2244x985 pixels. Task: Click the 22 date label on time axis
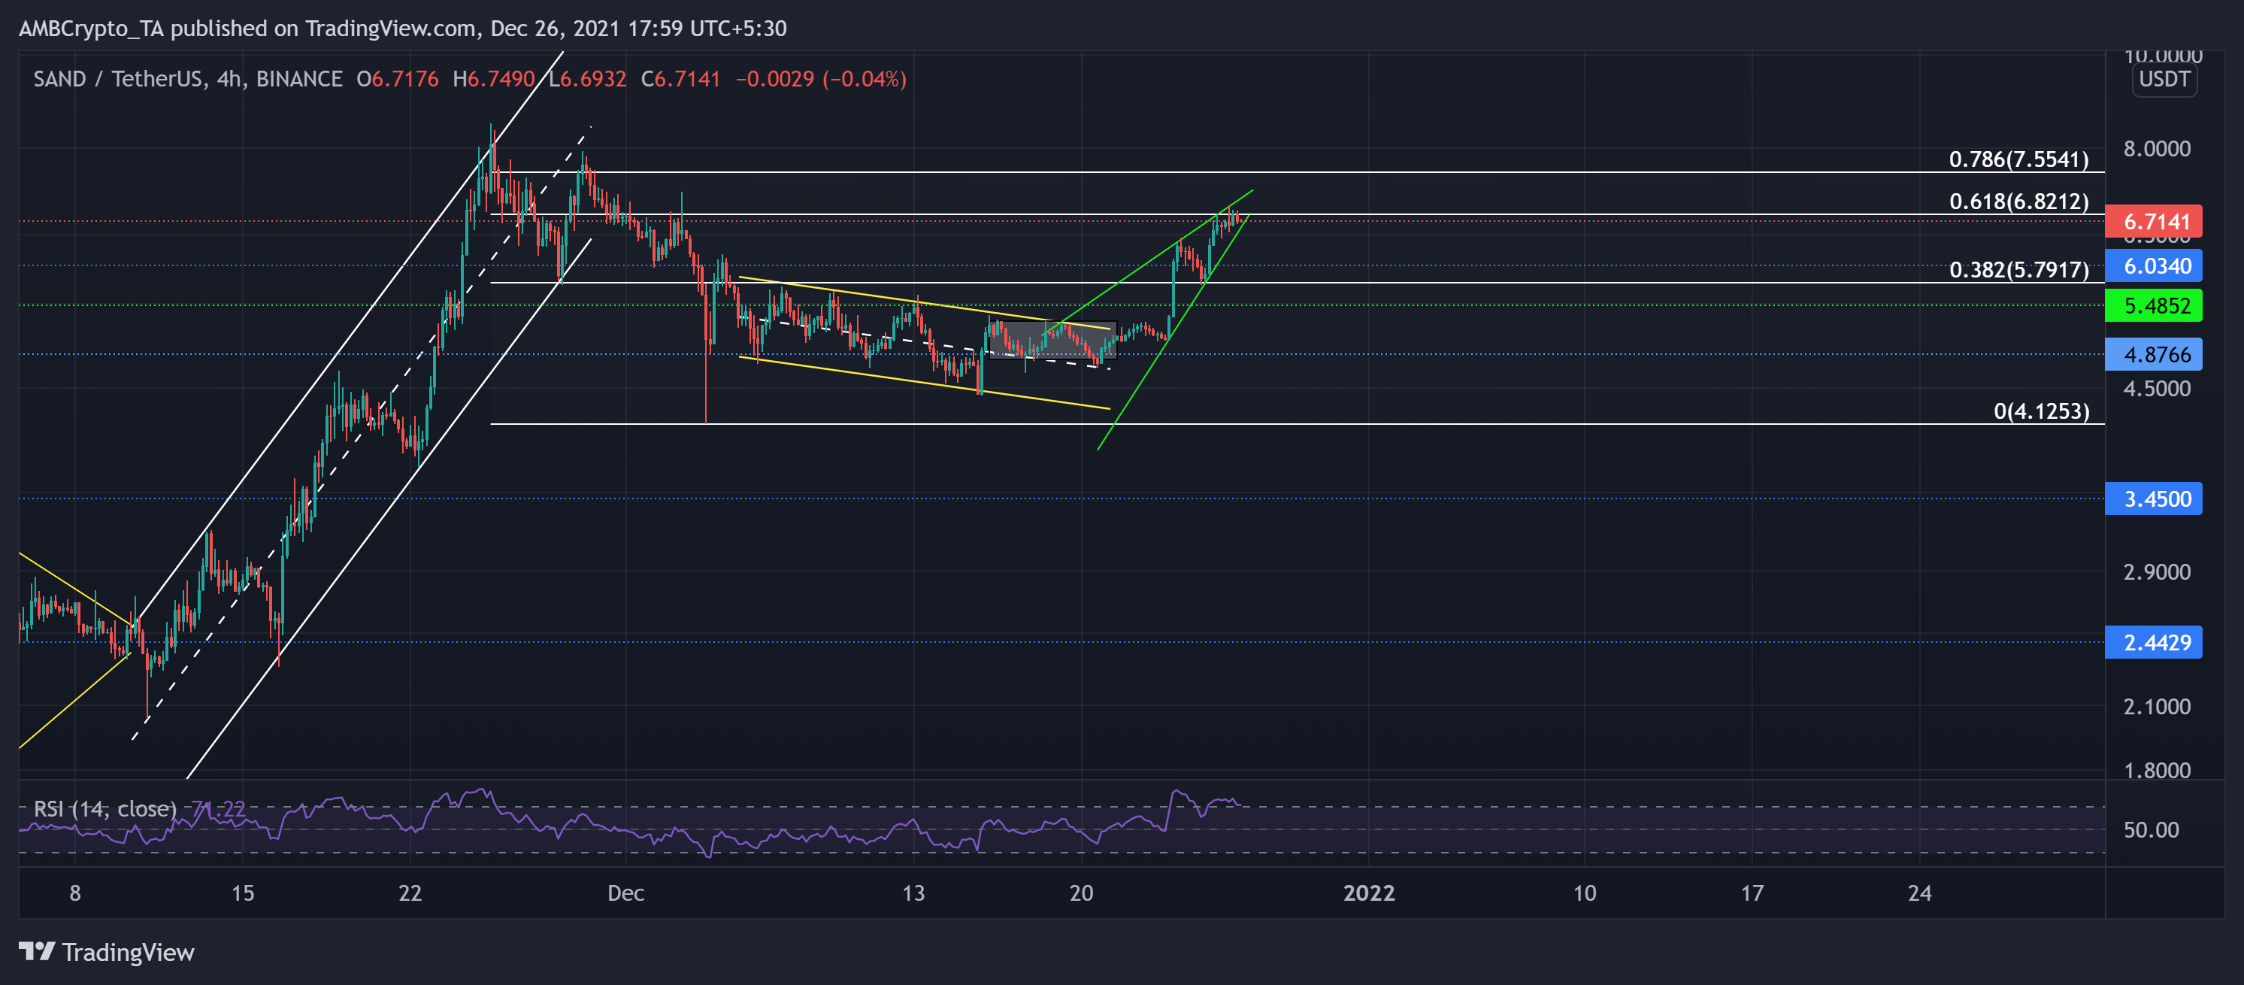[410, 893]
